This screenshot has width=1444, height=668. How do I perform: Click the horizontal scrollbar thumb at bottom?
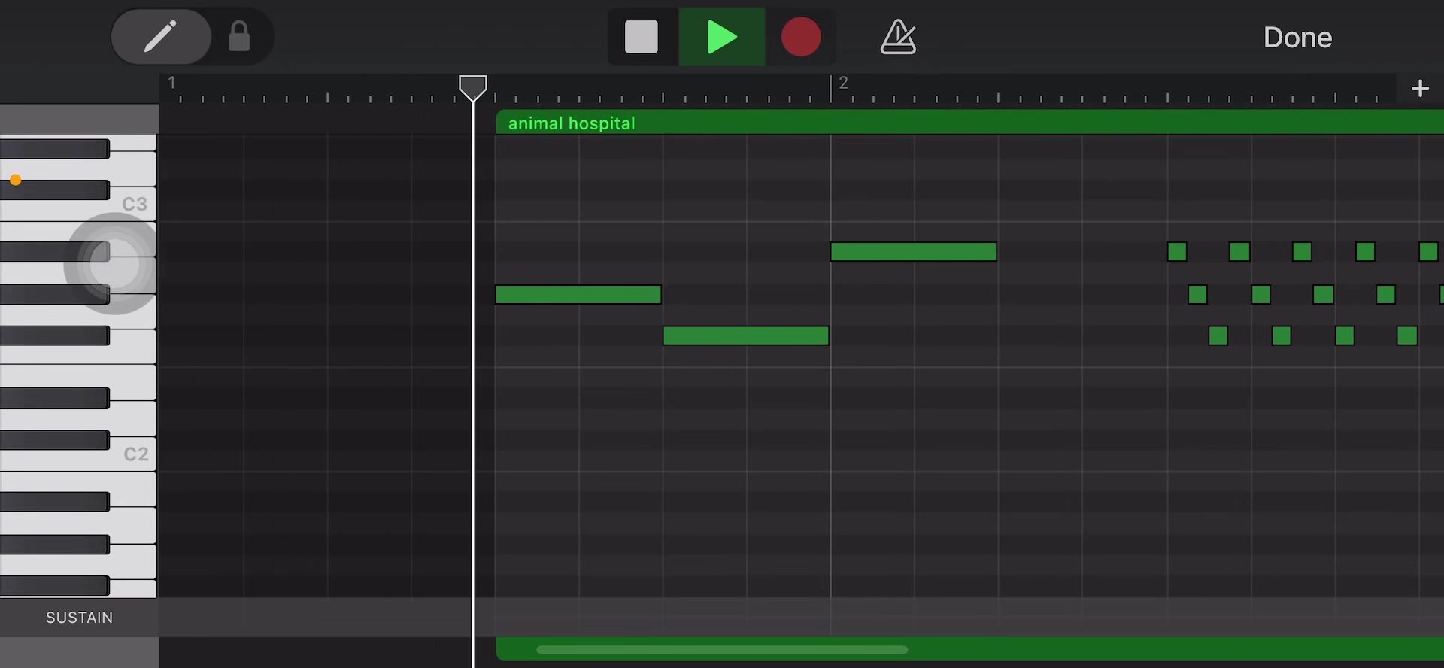(722, 650)
